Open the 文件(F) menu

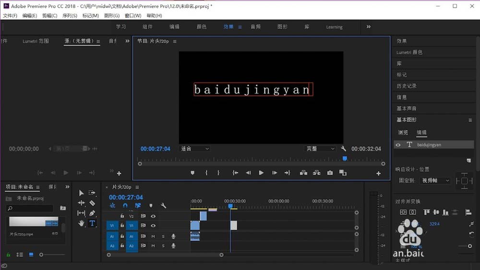click(x=10, y=16)
